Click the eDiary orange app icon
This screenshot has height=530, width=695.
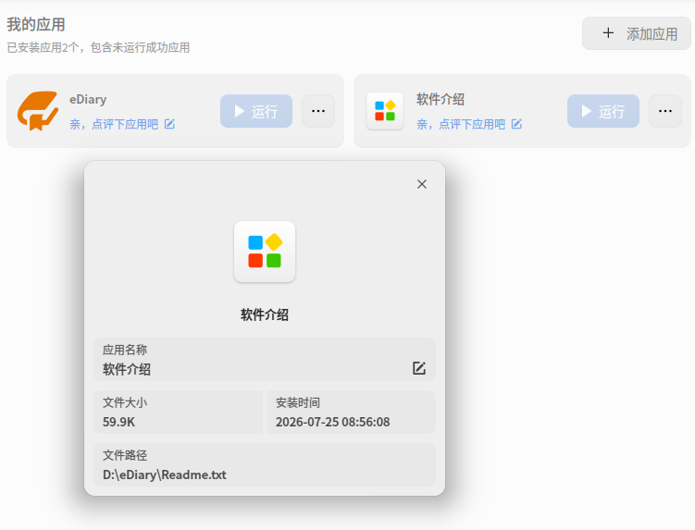click(38, 111)
